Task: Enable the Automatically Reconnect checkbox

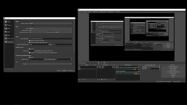Action: tap(30, 57)
